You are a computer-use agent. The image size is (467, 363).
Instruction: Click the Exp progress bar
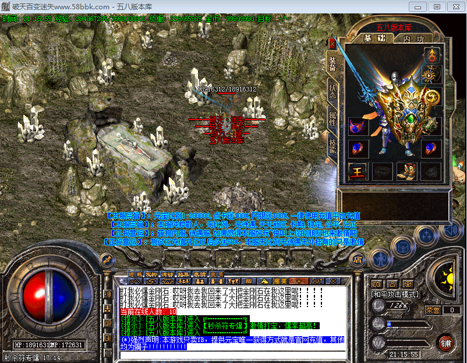(409, 325)
